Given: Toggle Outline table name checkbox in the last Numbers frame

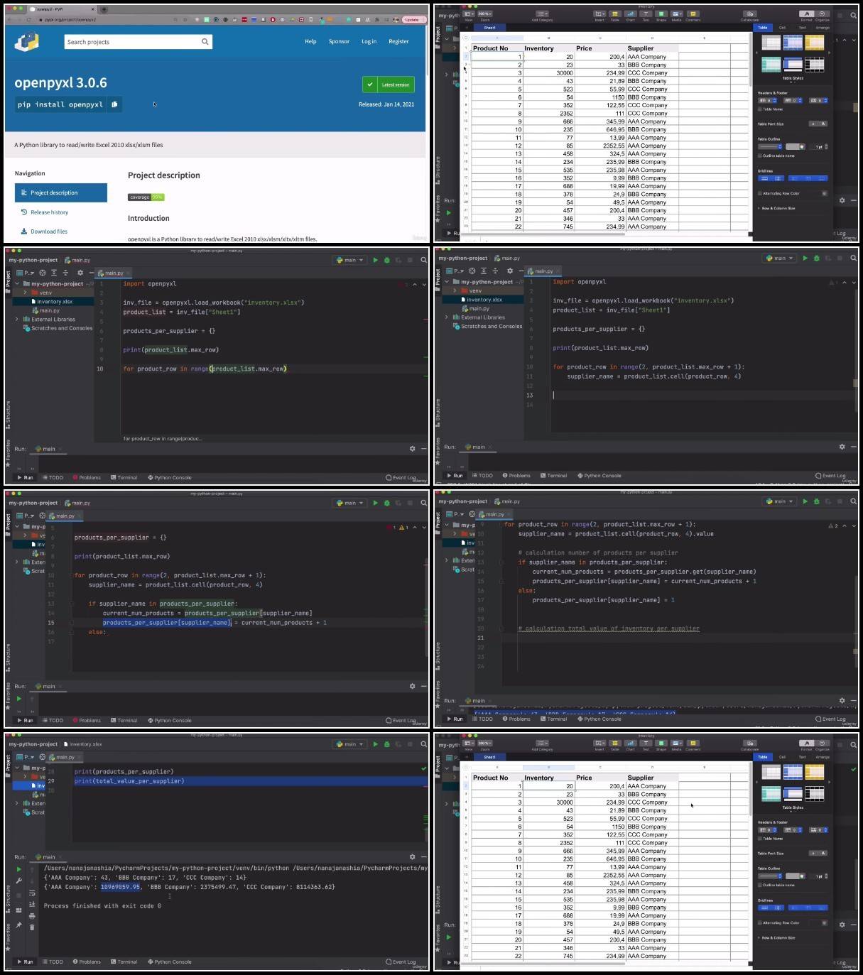Looking at the screenshot, I should [760, 885].
